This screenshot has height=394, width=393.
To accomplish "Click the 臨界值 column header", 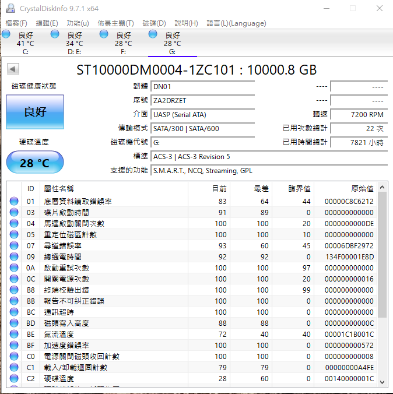I will click(293, 188).
